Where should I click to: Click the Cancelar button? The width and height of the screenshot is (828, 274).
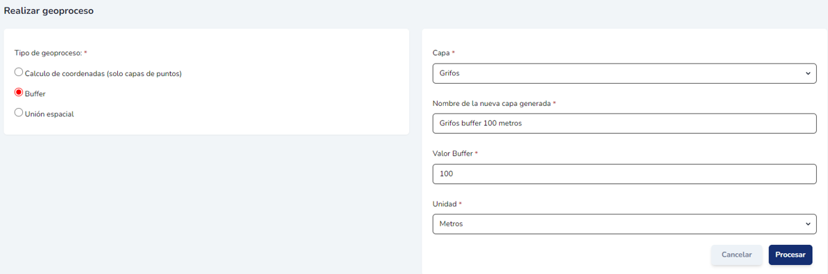[736, 255]
